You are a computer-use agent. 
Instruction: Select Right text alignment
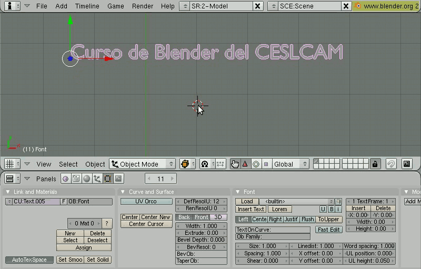pyautogui.click(x=275, y=220)
